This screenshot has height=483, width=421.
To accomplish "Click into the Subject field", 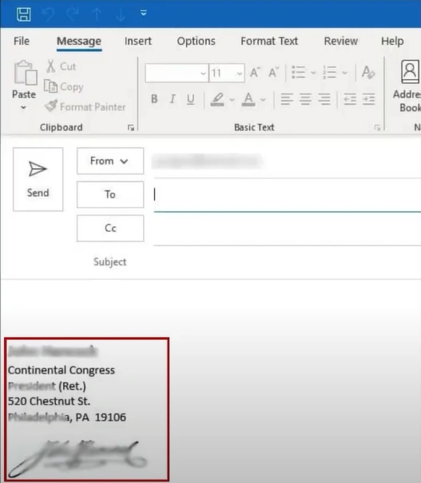I will (288, 261).
